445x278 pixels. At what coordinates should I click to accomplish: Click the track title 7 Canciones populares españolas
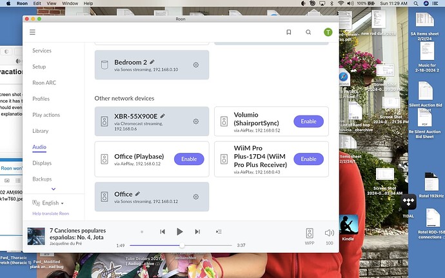pyautogui.click(x=78, y=233)
